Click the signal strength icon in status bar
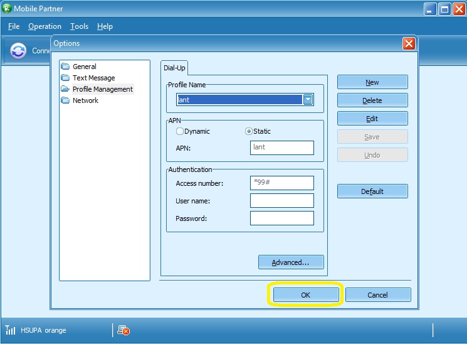Screen dimensions: 467x344 click(x=11, y=330)
